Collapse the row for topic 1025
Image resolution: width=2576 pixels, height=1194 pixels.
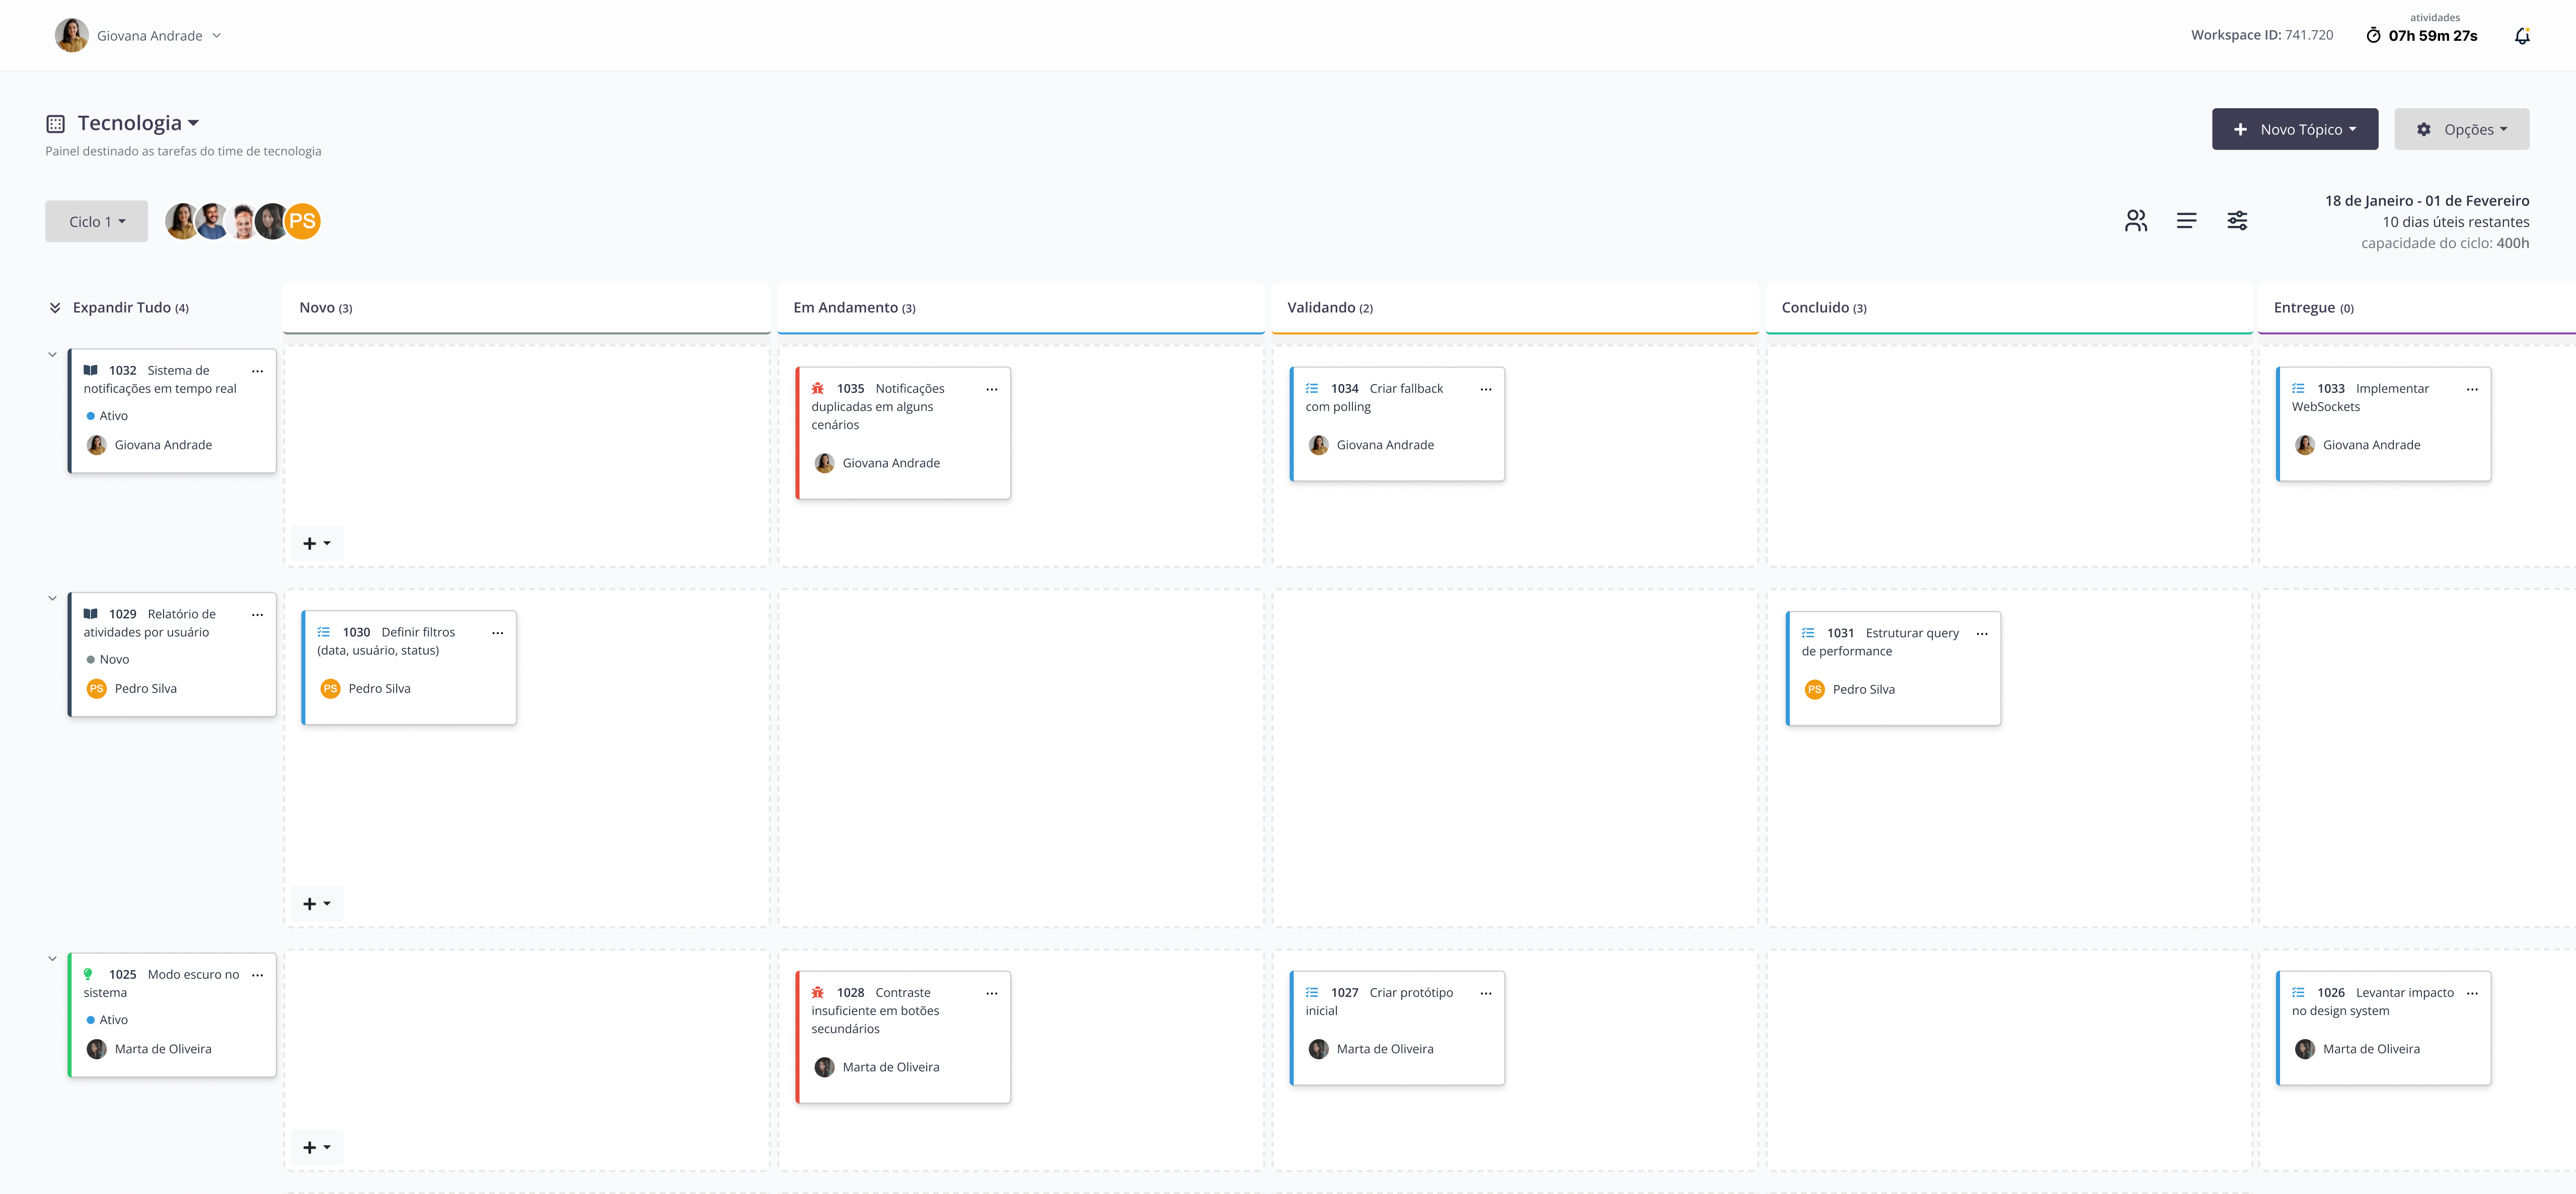point(52,959)
